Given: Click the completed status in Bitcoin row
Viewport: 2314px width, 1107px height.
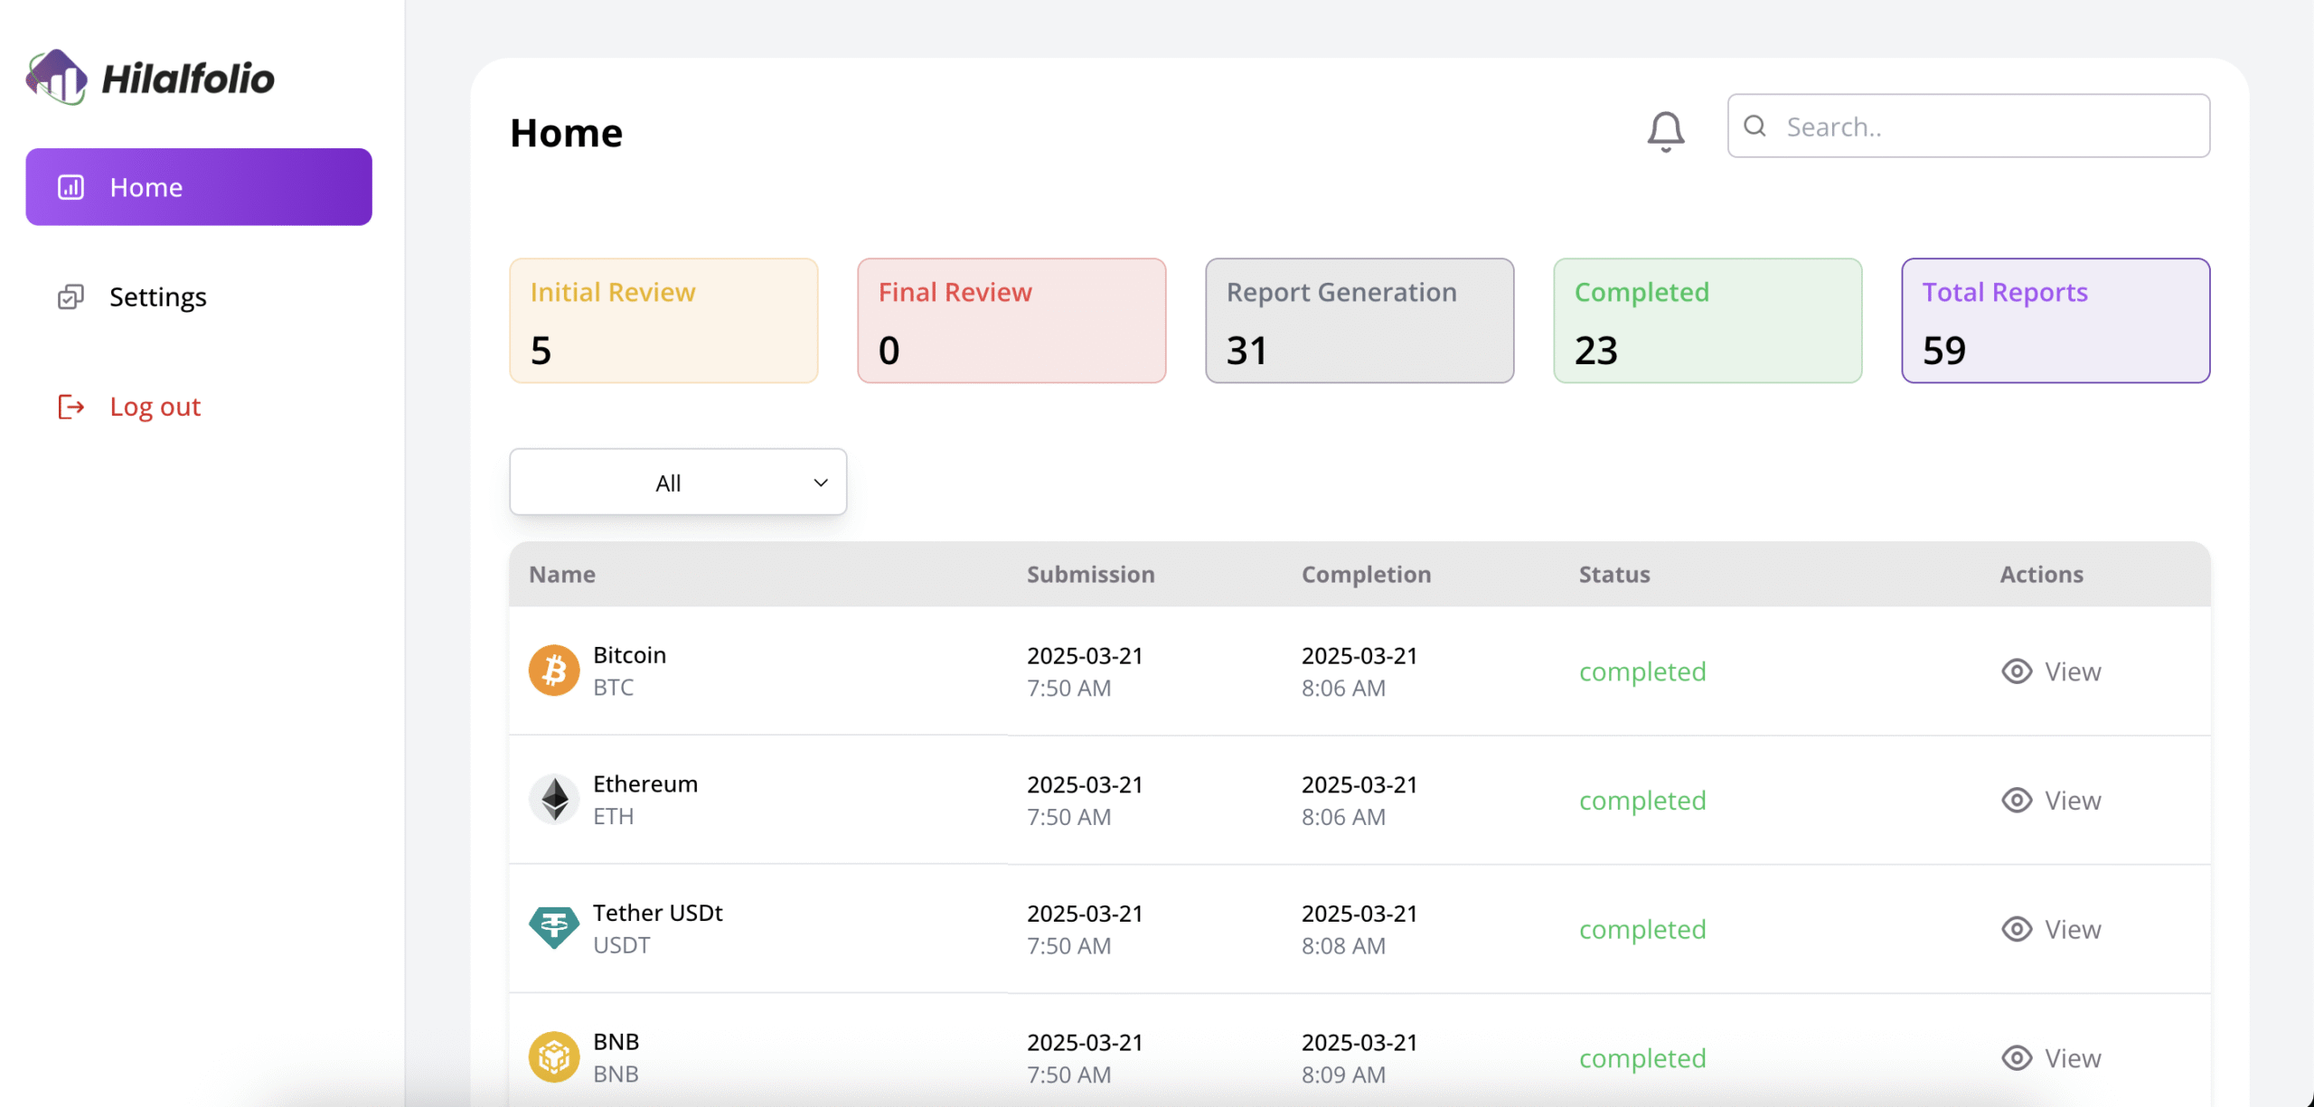Looking at the screenshot, I should [x=1642, y=671].
